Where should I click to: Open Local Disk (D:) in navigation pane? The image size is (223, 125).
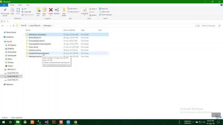click(13, 73)
